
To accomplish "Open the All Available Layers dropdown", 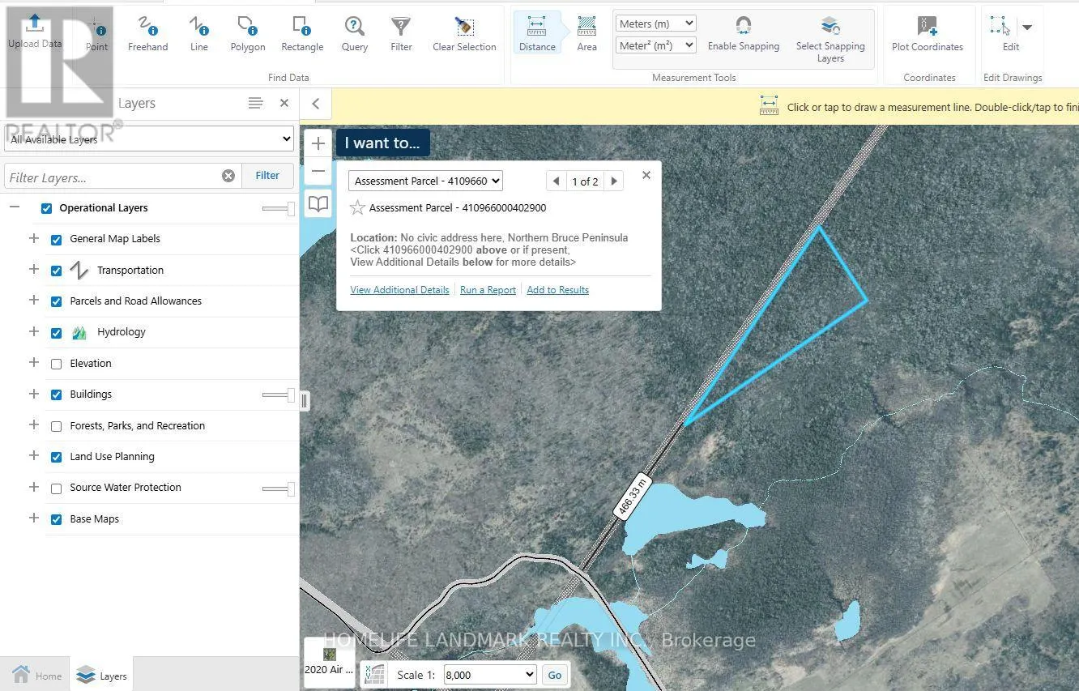I will (149, 139).
